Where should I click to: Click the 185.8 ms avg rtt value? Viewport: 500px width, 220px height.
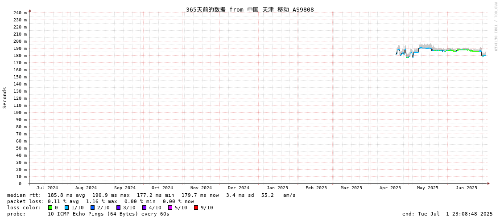coord(66,195)
